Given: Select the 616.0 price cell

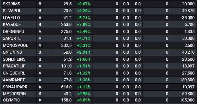Looking at the screenshot, I should [66, 87].
